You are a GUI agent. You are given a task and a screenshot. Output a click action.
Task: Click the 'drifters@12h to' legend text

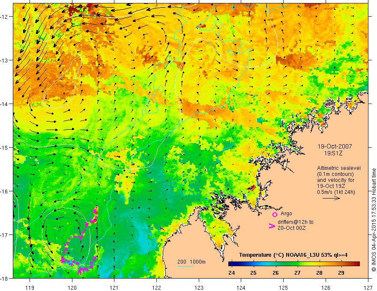296,222
